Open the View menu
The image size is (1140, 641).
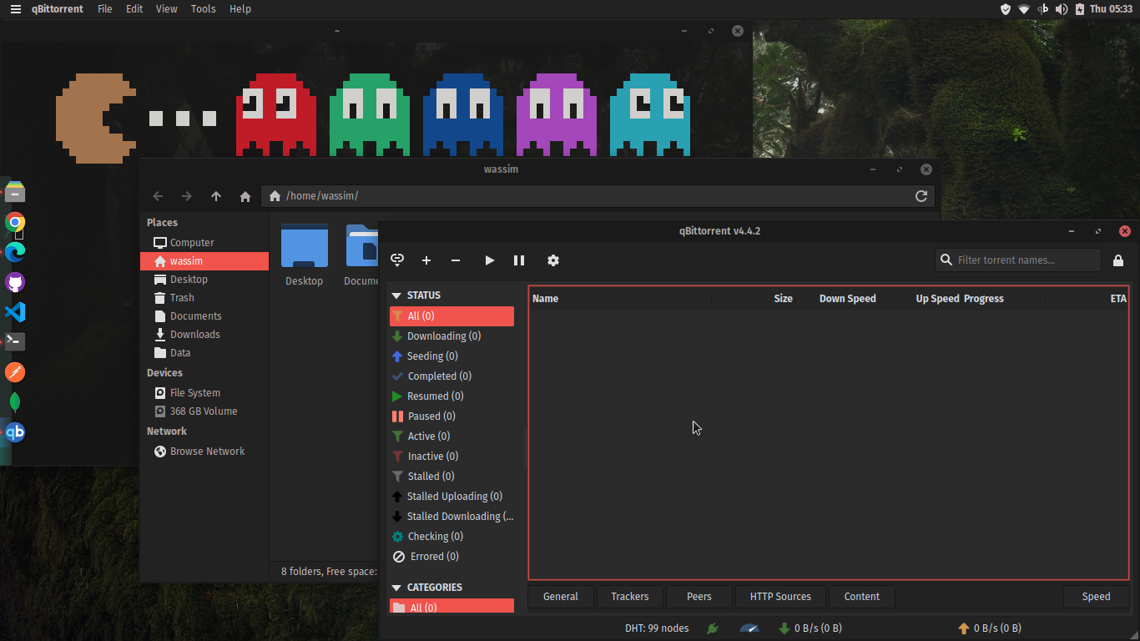click(167, 9)
